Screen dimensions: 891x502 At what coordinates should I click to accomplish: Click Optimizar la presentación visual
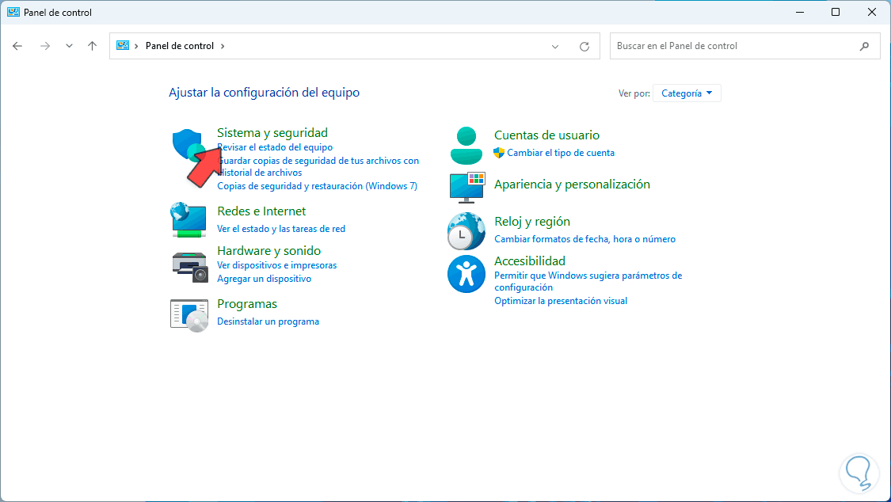click(x=561, y=301)
